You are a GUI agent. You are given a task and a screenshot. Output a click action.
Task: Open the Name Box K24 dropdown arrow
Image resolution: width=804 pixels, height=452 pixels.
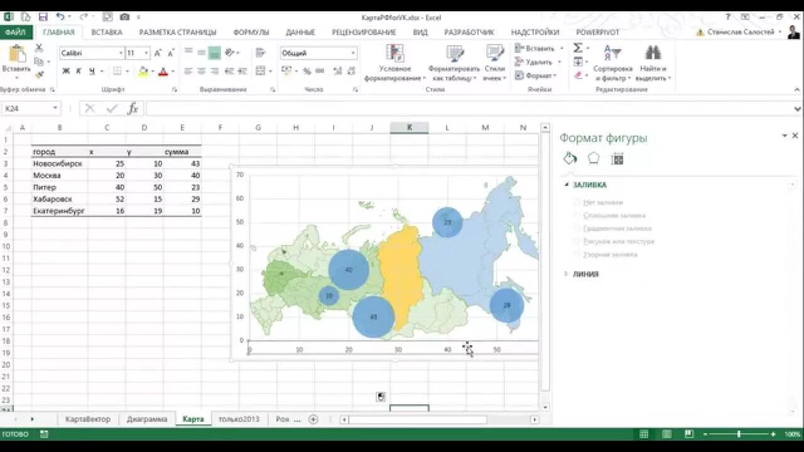(55, 109)
